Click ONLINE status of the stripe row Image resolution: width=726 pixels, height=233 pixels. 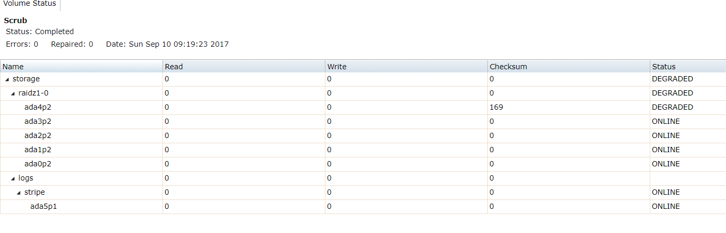pos(666,193)
